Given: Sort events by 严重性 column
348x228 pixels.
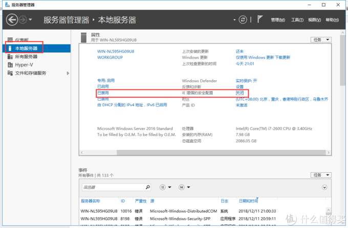Looking at the screenshot, I should point(141,201).
